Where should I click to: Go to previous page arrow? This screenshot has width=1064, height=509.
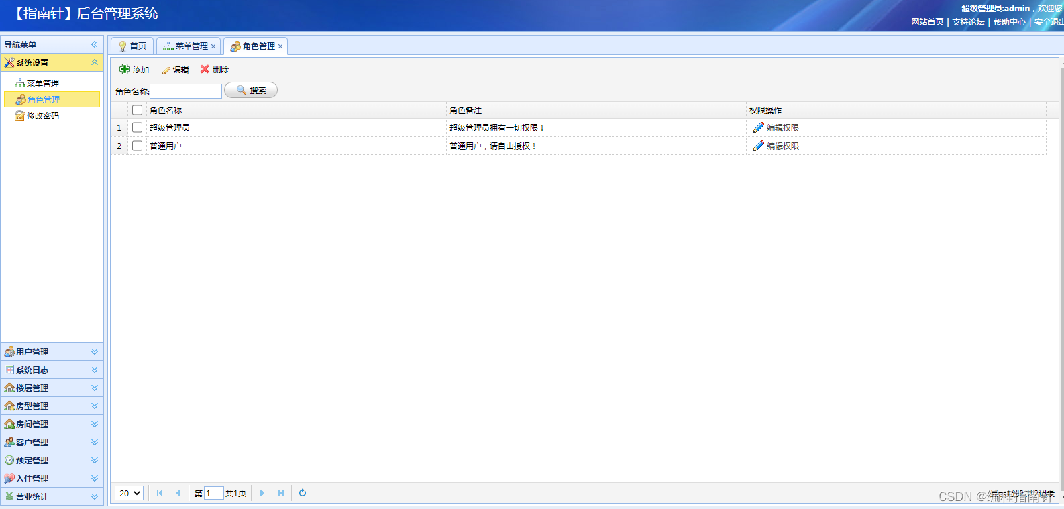point(178,493)
